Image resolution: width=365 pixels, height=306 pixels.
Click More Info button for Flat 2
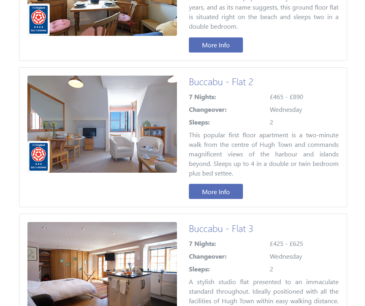pos(216,191)
